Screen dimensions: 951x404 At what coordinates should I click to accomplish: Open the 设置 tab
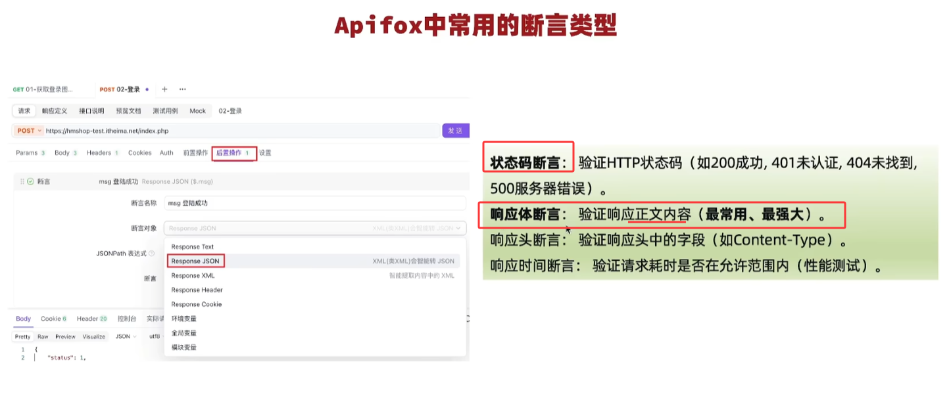coord(265,153)
